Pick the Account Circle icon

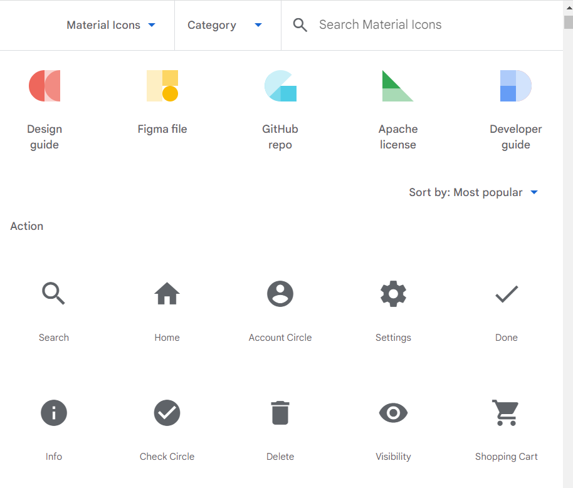pyautogui.click(x=280, y=294)
